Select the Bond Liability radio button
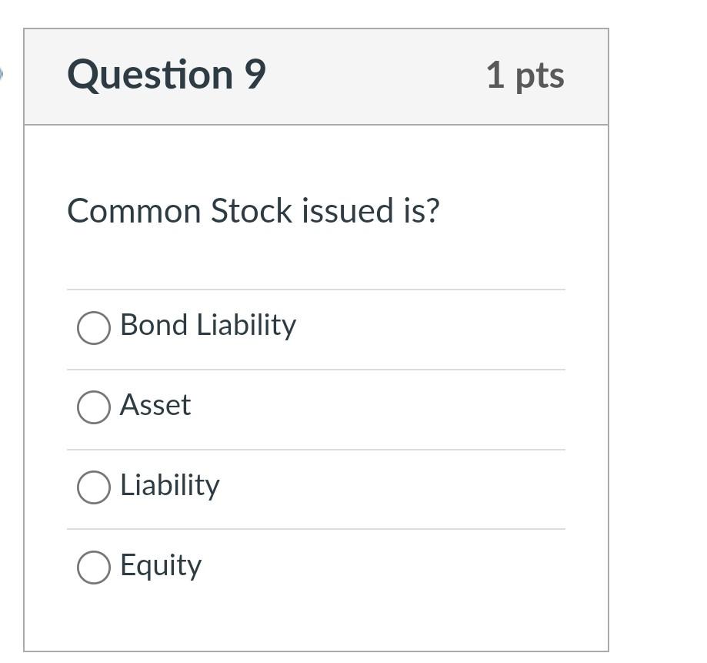The width and height of the screenshot is (707, 663). (x=93, y=327)
